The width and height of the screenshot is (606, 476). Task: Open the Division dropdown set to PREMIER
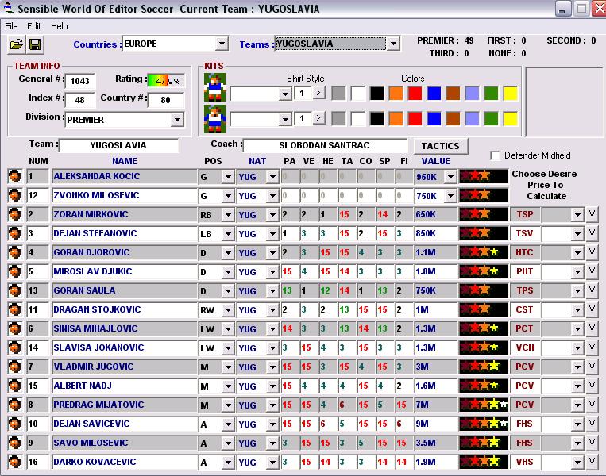point(177,120)
